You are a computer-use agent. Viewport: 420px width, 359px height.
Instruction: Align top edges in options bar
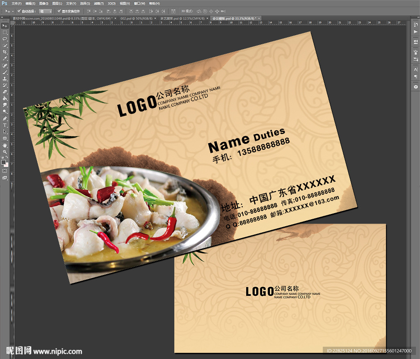pos(89,11)
